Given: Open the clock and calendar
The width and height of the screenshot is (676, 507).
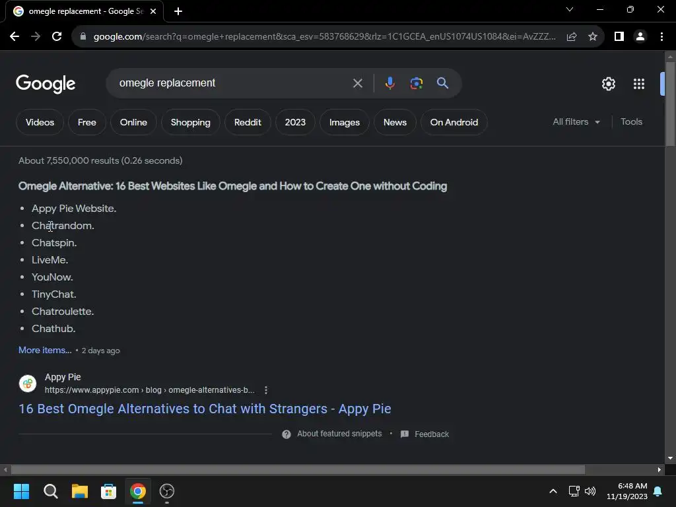Looking at the screenshot, I should (627, 491).
